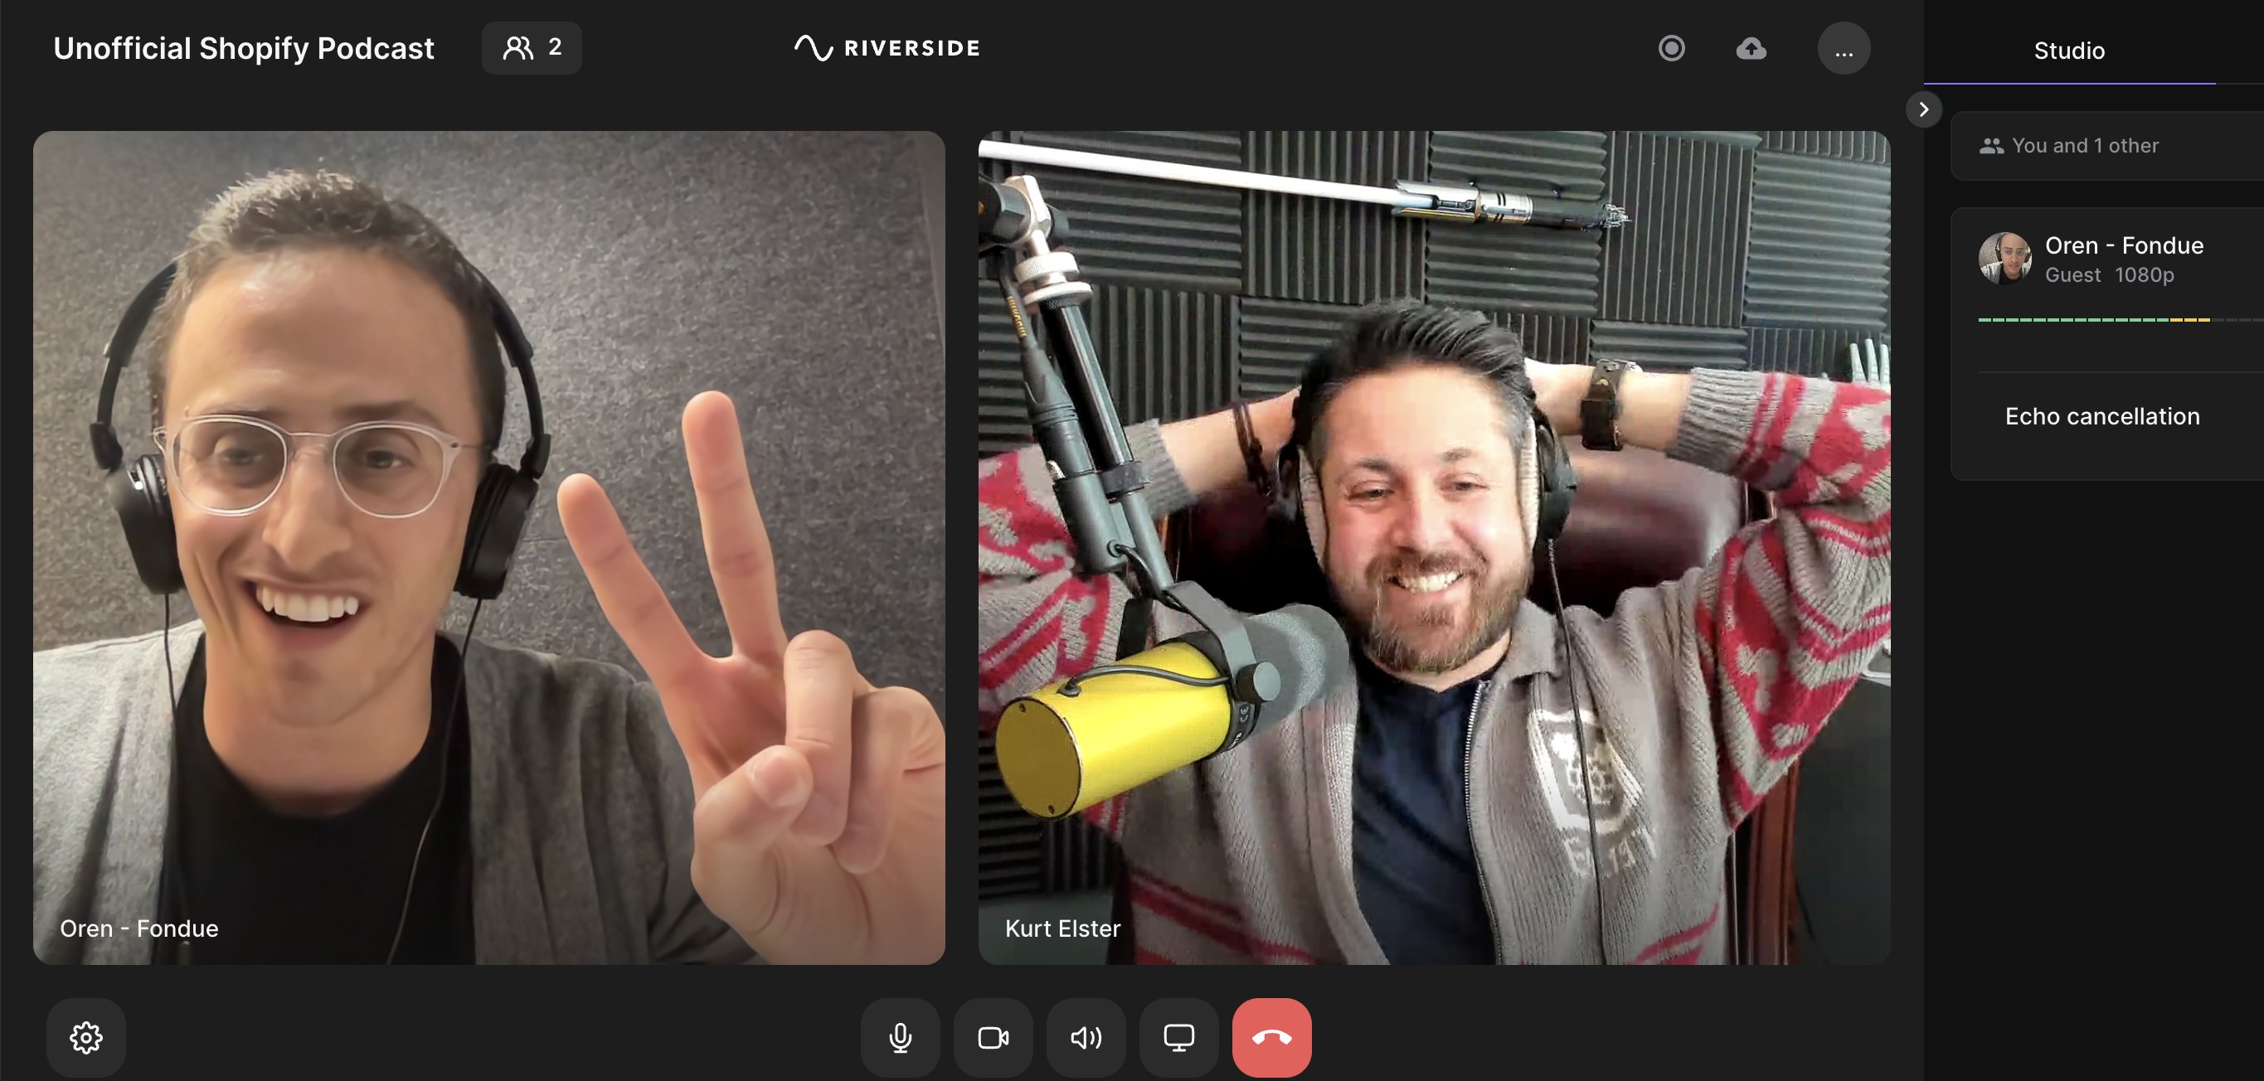
Task: Open studio settings gear icon
Action: 86,1037
